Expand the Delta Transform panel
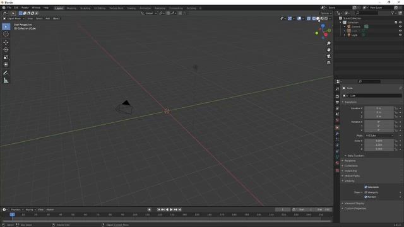This screenshot has width=404, height=227. (355, 156)
